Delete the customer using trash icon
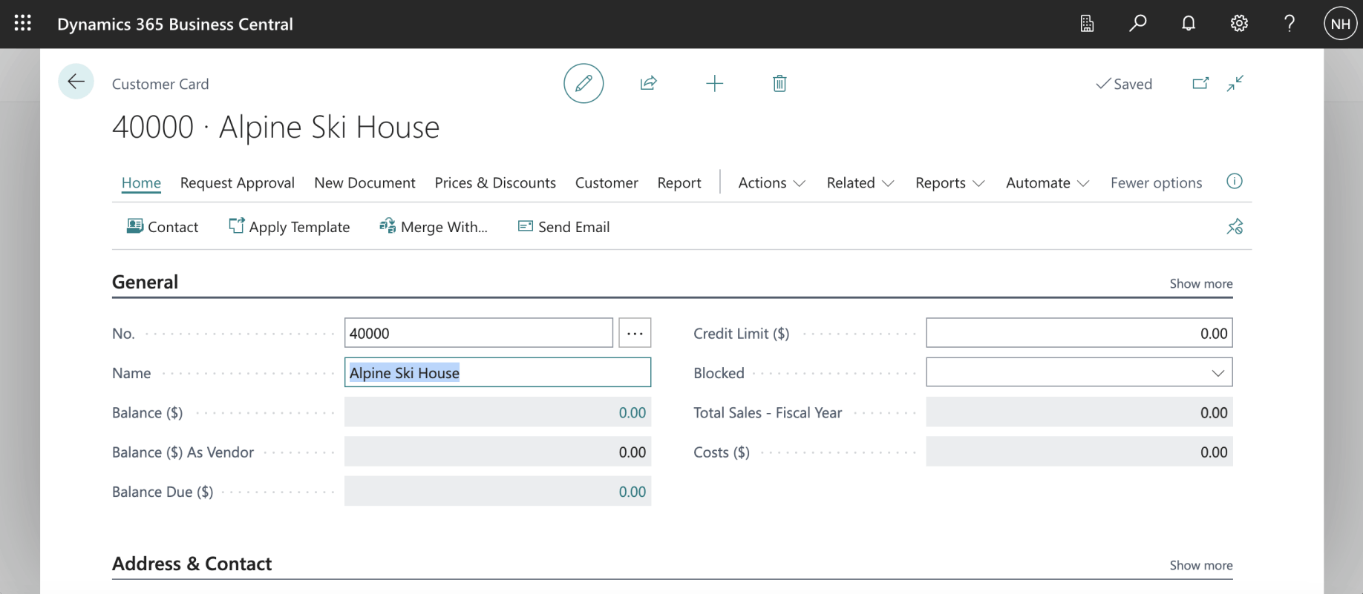Image resolution: width=1363 pixels, height=594 pixels. (779, 83)
